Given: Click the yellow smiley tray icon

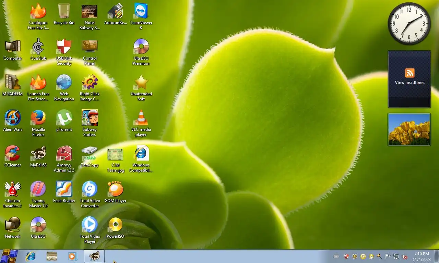Looking at the screenshot, I should point(363,256).
